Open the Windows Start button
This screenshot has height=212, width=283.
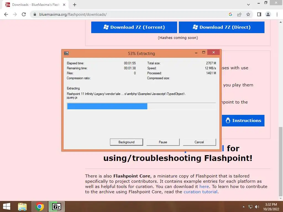pyautogui.click(x=7, y=206)
